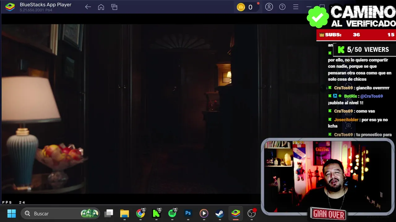Switch to BlueStacks taskbar icon
Screen dimensions: 396x222
pyautogui.click(x=236, y=213)
